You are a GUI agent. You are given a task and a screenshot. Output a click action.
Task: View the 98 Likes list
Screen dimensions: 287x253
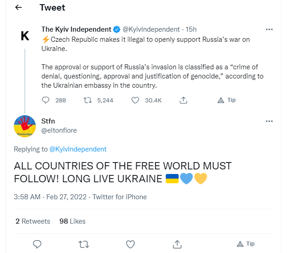coord(73,221)
